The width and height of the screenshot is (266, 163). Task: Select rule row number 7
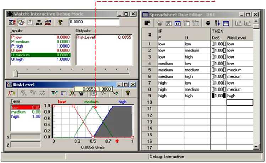tap(150, 83)
